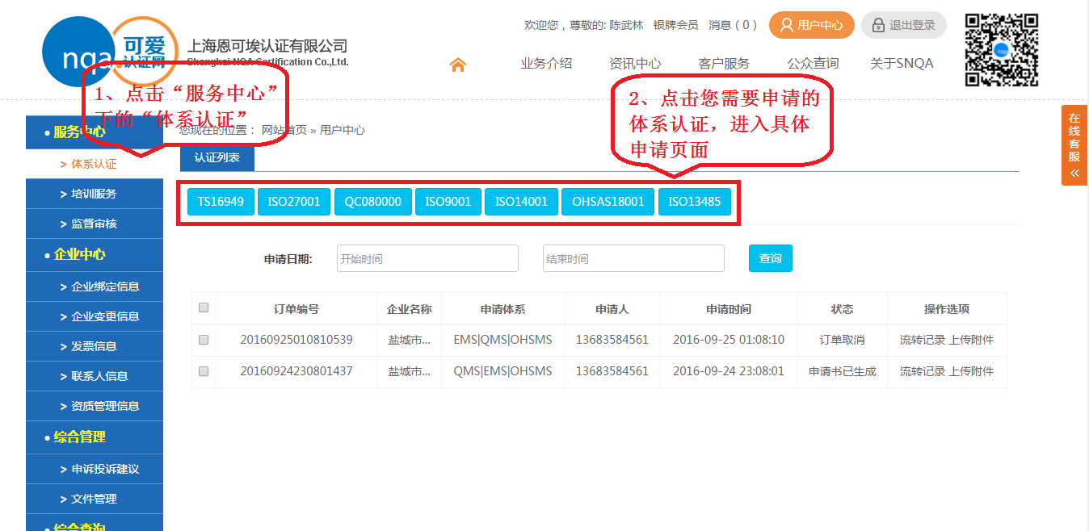Screen dimensions: 1089x531
Task: Click the orange home icon in navigation
Action: 458,65
